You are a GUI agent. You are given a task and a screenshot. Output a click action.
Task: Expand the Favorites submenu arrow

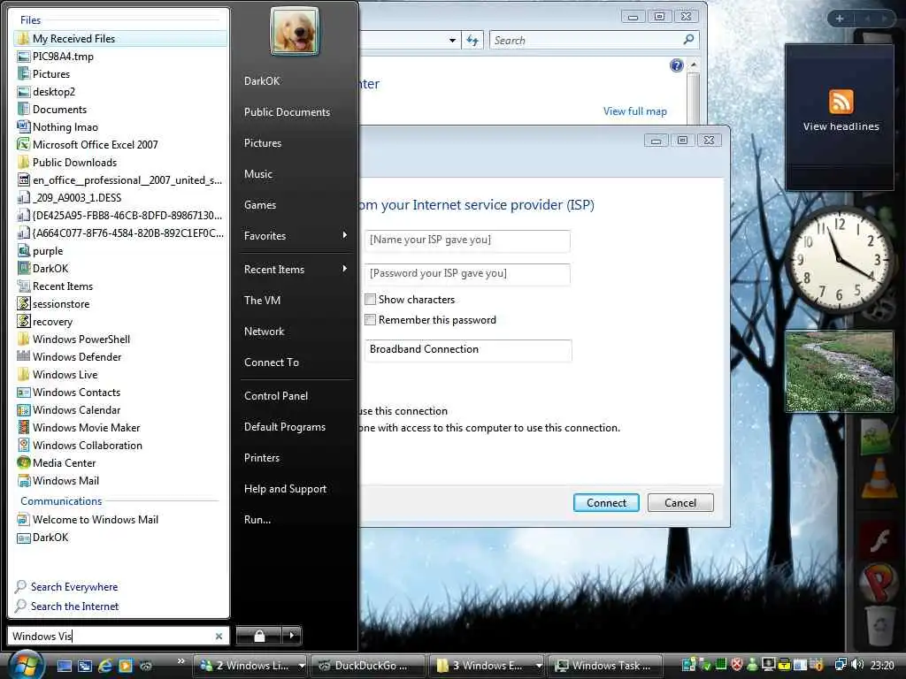point(345,235)
